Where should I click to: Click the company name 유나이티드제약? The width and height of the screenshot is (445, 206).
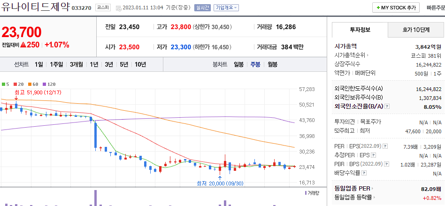point(35,7)
